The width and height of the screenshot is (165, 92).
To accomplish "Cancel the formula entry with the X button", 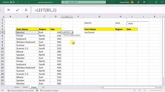I will click(x=9, y=10).
